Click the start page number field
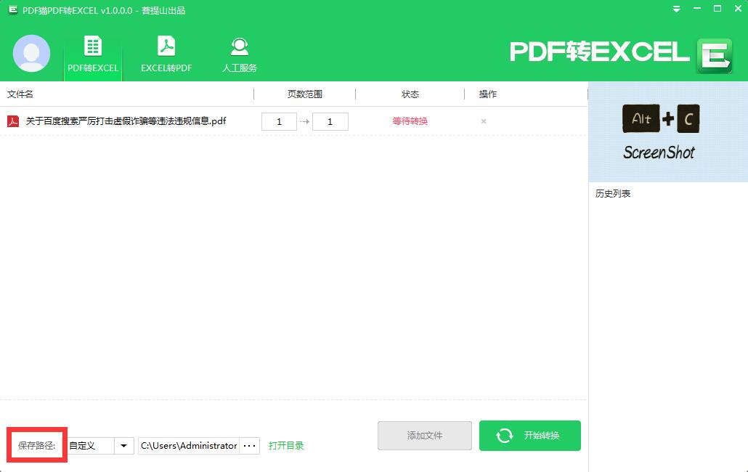748x472 pixels. pos(279,122)
